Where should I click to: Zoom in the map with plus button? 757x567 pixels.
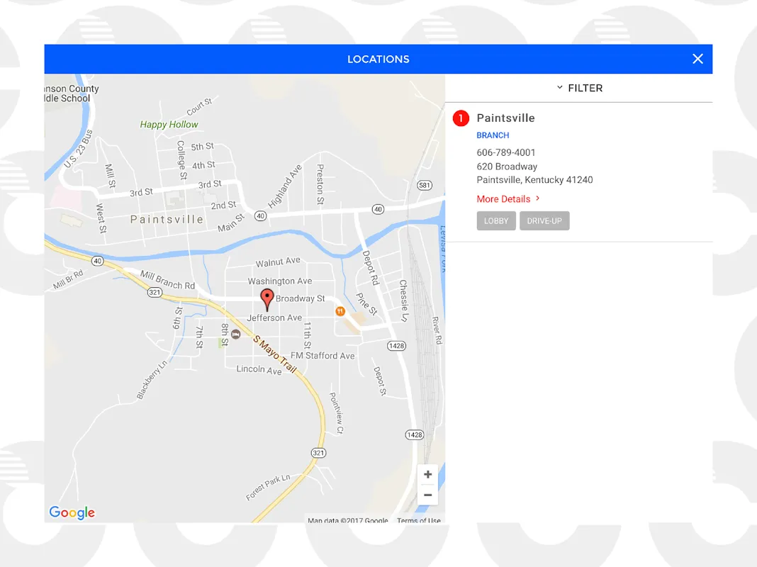(x=427, y=475)
